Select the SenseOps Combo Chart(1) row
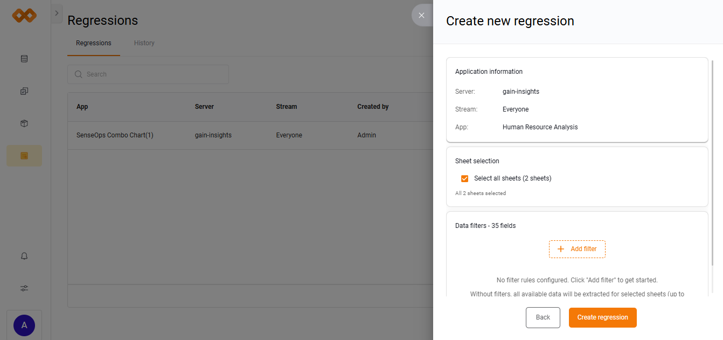This screenshot has height=340, width=723. coord(115,135)
